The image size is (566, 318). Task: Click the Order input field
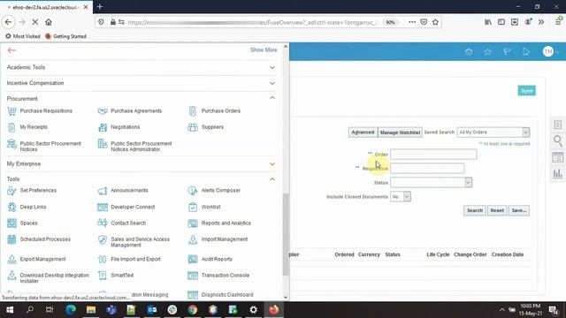[433, 155]
